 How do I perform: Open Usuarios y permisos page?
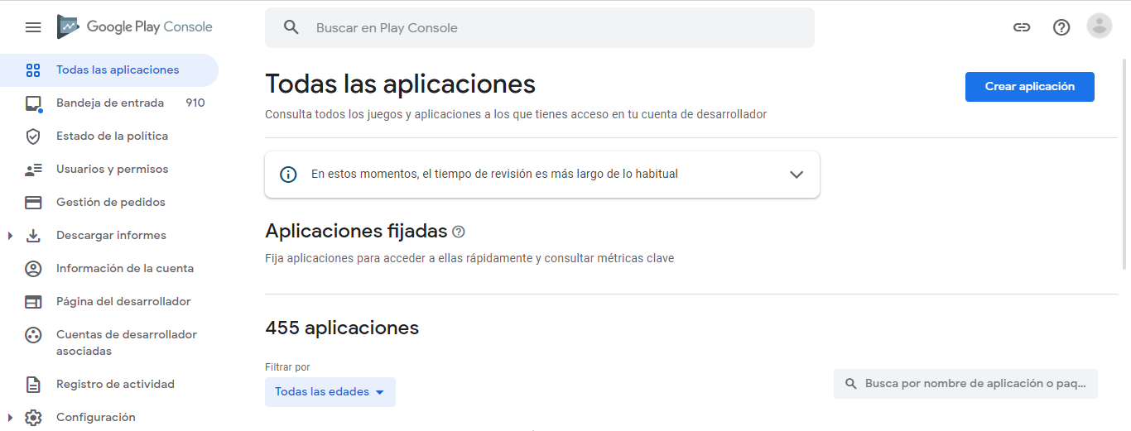[x=109, y=170]
